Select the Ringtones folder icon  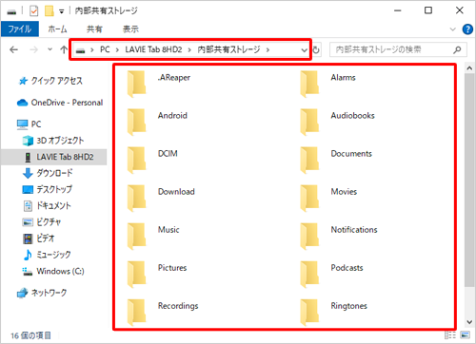[x=309, y=312]
